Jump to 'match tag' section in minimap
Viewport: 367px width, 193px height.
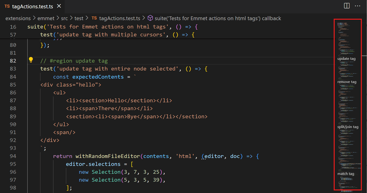(x=346, y=174)
